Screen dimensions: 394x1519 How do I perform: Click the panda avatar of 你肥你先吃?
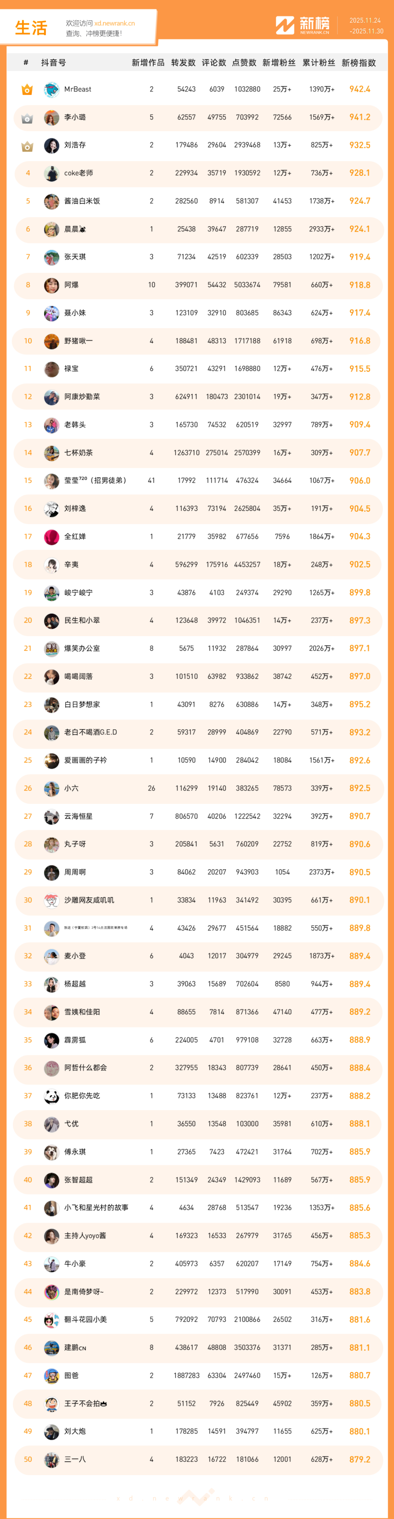(x=51, y=1095)
